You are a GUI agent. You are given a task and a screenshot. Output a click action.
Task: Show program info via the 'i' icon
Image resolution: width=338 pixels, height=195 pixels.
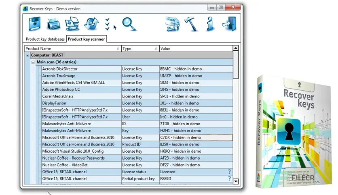210,24
